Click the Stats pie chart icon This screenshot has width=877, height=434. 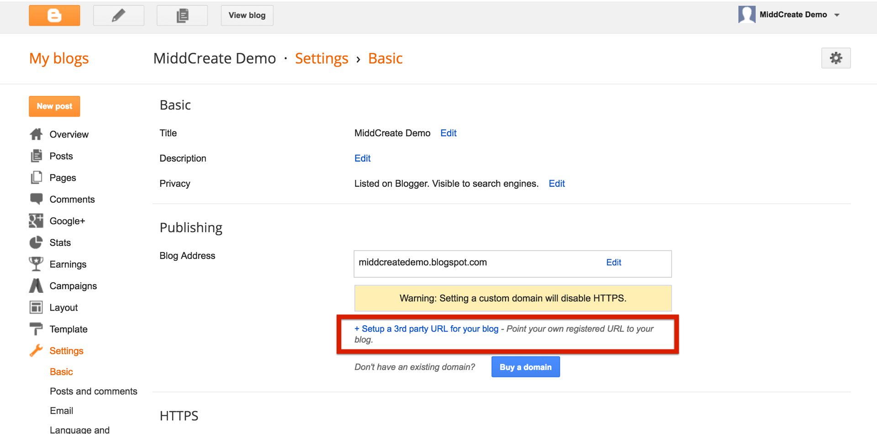[36, 243]
